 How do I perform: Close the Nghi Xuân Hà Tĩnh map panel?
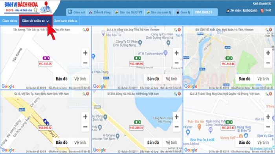pyautogui.click(x=270, y=30)
